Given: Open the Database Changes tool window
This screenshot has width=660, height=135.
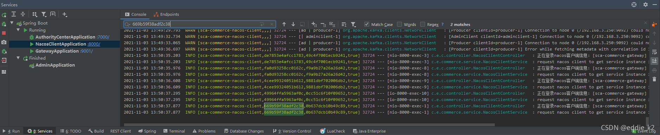Looking at the screenshot, I should [x=244, y=131].
